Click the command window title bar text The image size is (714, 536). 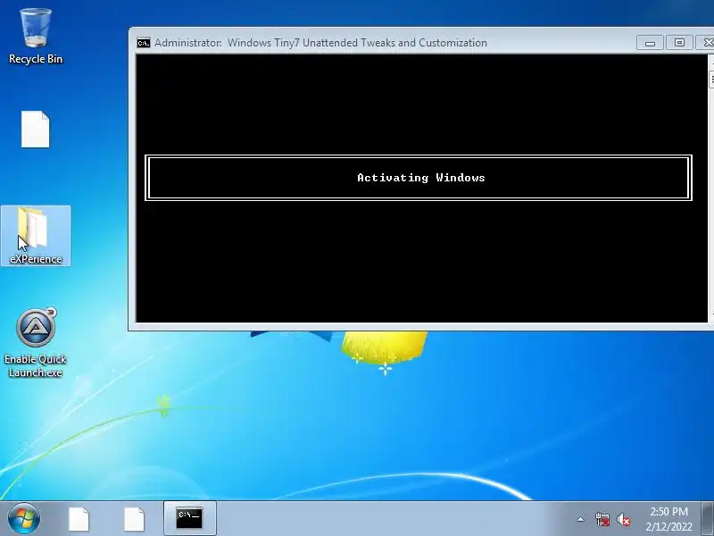pyautogui.click(x=320, y=42)
